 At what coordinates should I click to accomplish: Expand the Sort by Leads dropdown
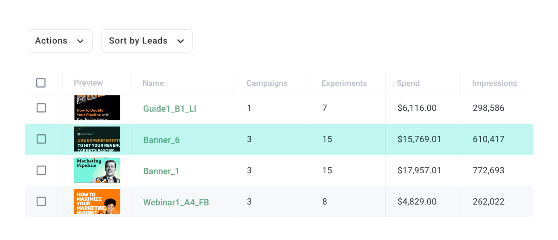[x=147, y=41]
